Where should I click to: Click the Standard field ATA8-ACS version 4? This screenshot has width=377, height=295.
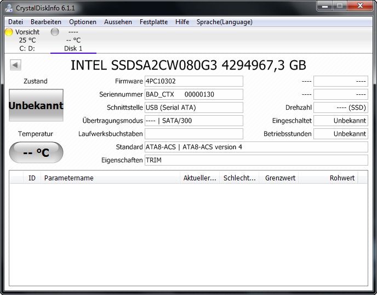[256, 147]
